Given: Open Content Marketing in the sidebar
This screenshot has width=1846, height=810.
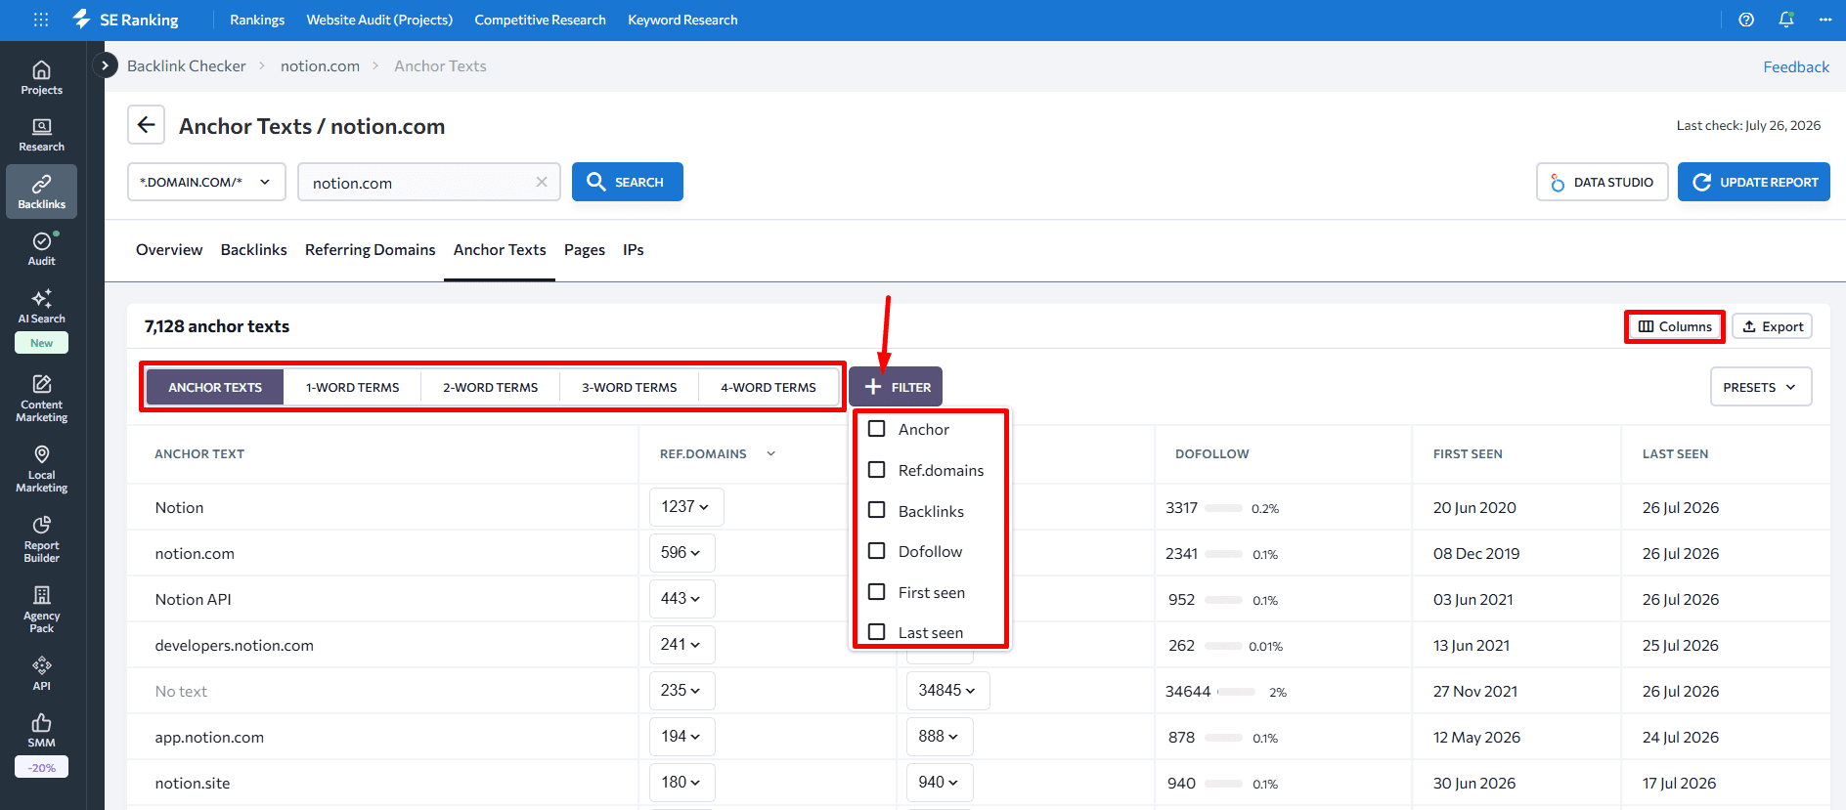Looking at the screenshot, I should (42, 399).
